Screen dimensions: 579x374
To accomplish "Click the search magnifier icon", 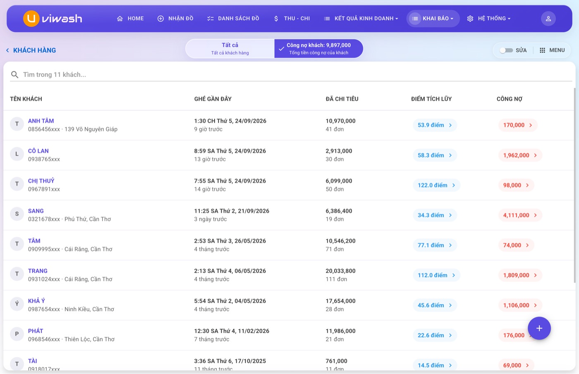I will [14, 74].
